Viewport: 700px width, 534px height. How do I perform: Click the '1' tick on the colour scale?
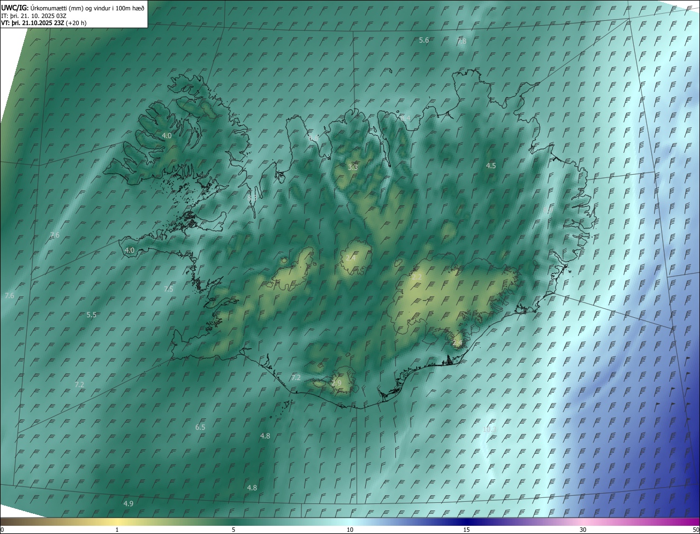pyautogui.click(x=117, y=530)
